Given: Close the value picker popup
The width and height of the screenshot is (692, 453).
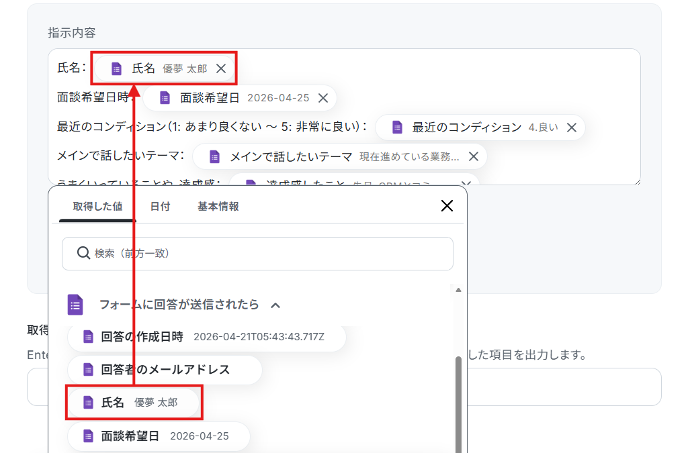Looking at the screenshot, I should tap(447, 206).
